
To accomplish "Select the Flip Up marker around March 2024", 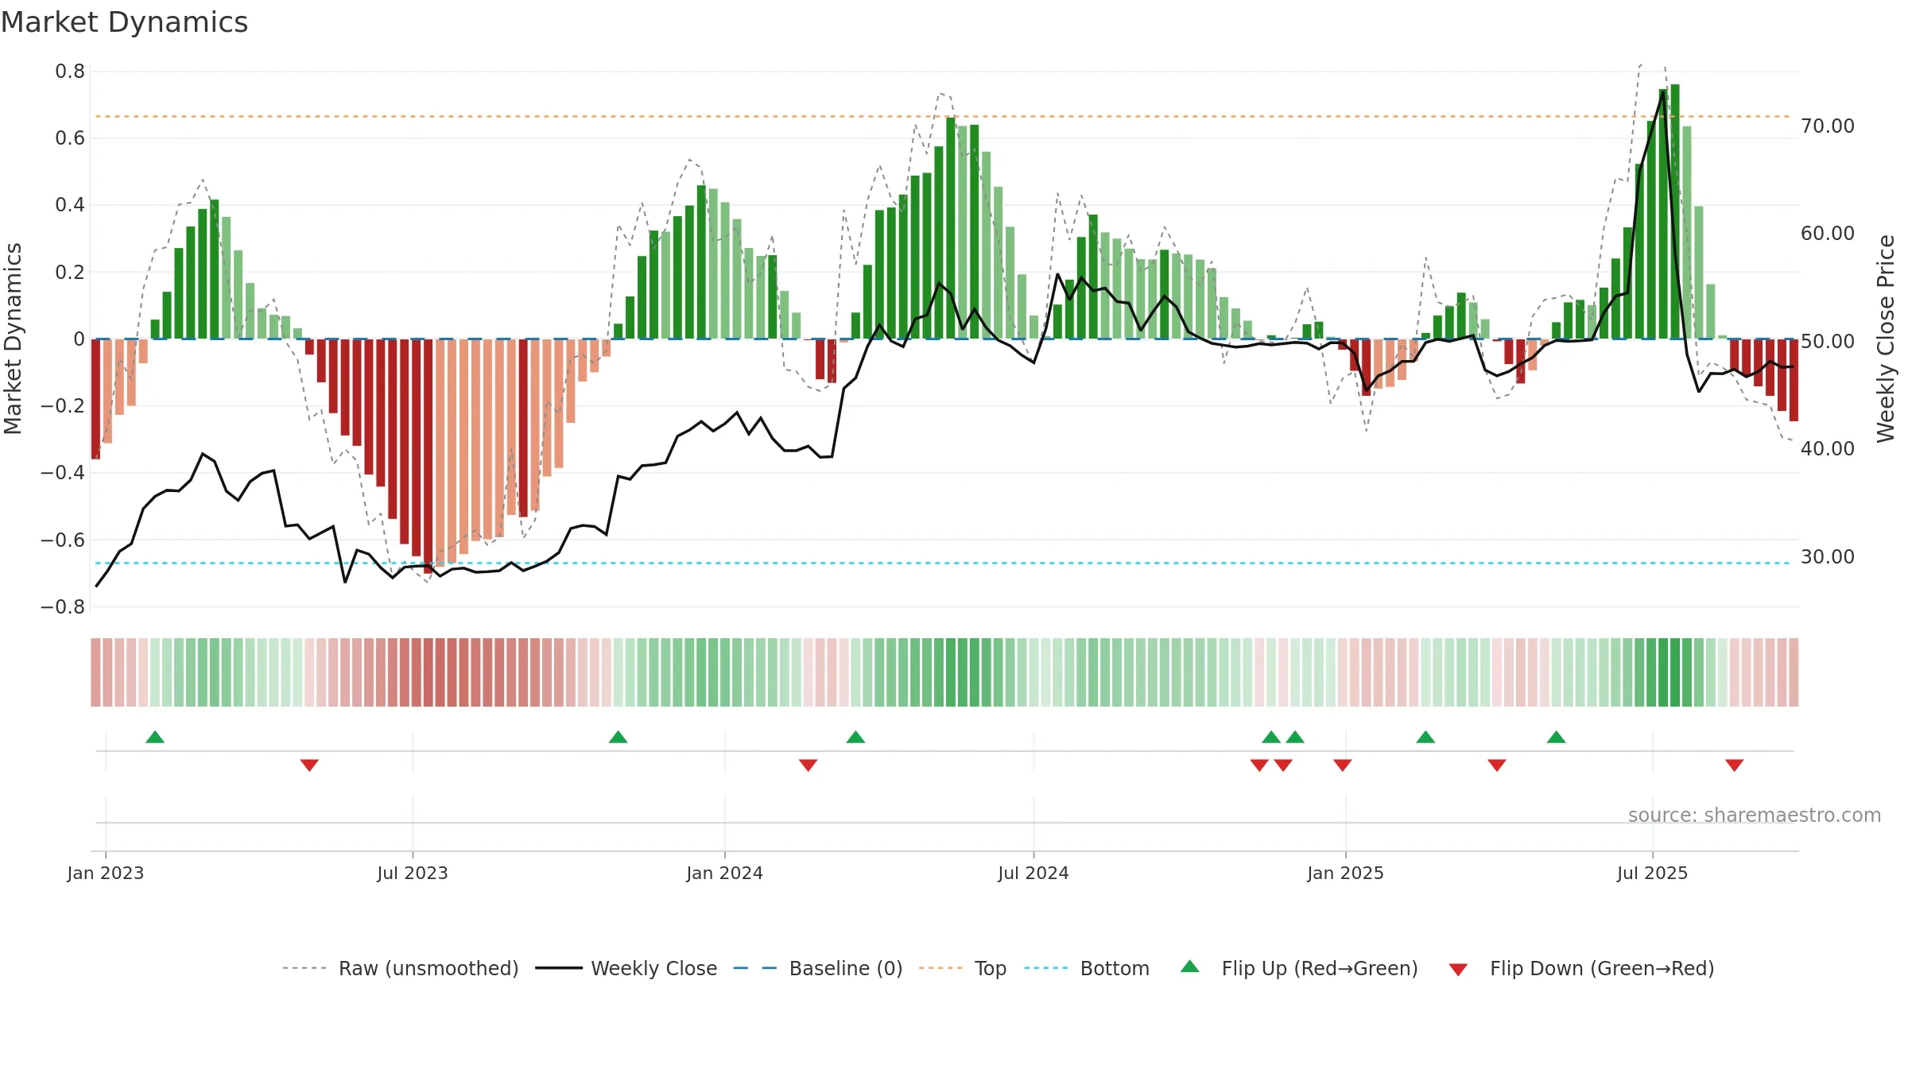I will (855, 737).
